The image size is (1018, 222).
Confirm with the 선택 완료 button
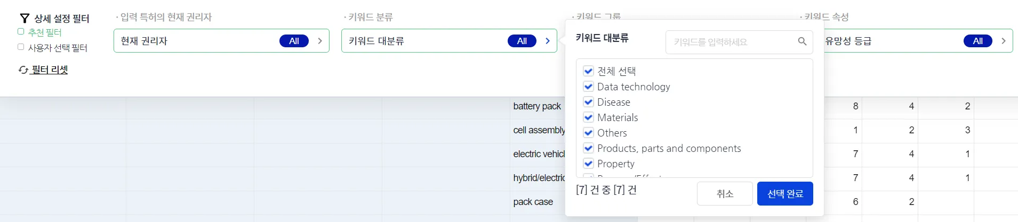[x=785, y=194]
